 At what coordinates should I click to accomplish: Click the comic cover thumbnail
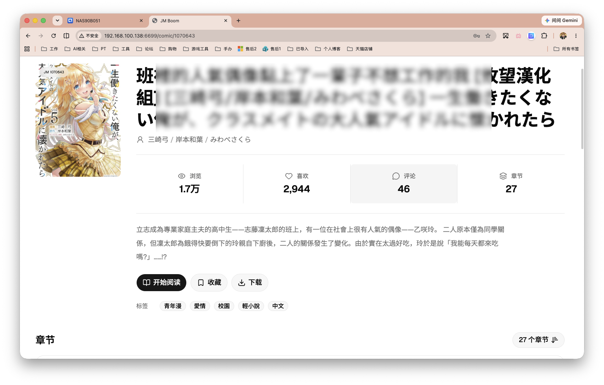(x=78, y=120)
